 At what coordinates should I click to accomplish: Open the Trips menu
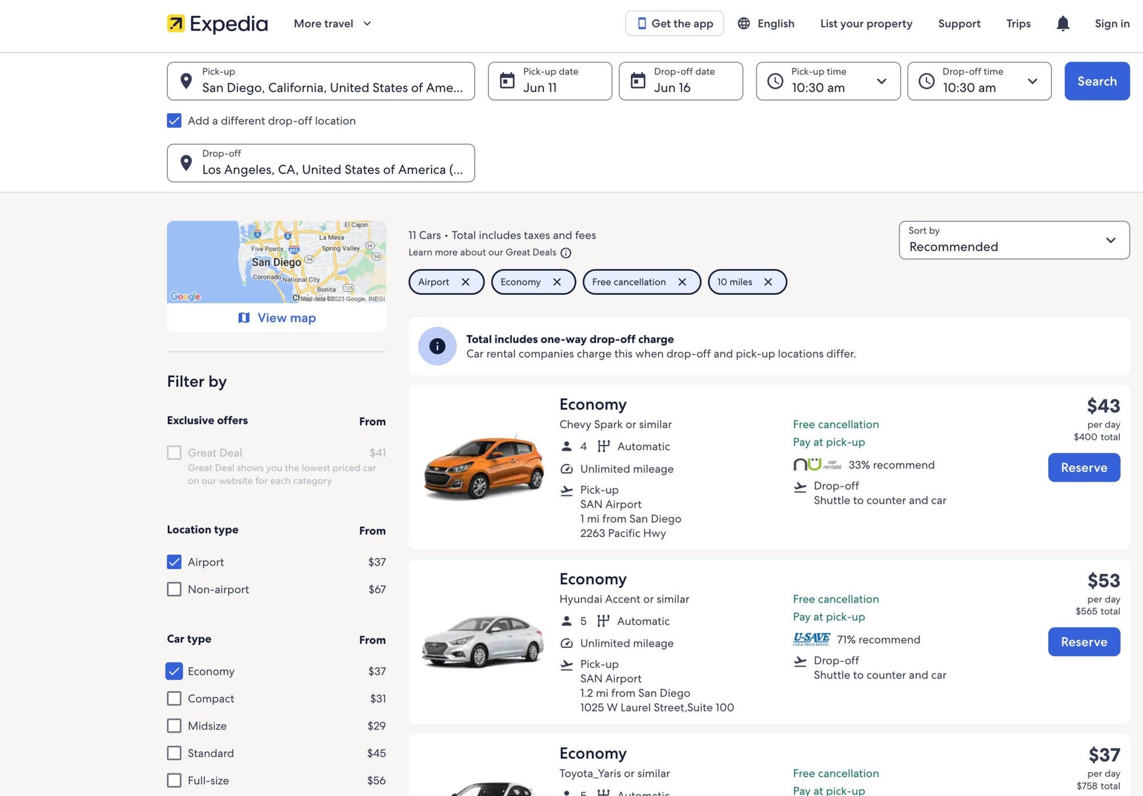1018,23
